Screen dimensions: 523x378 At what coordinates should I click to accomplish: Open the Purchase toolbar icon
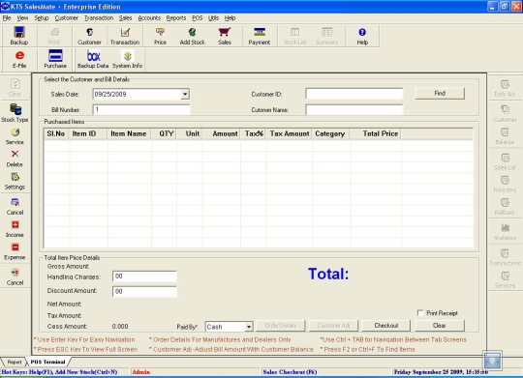(55, 59)
